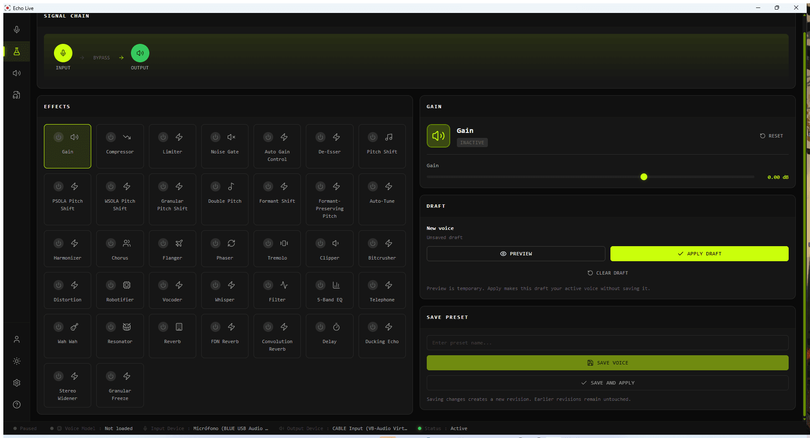Screen dimensions: 810x438
Task: Click the OUTPUT speaker node in the signal chain
Action: [140, 53]
